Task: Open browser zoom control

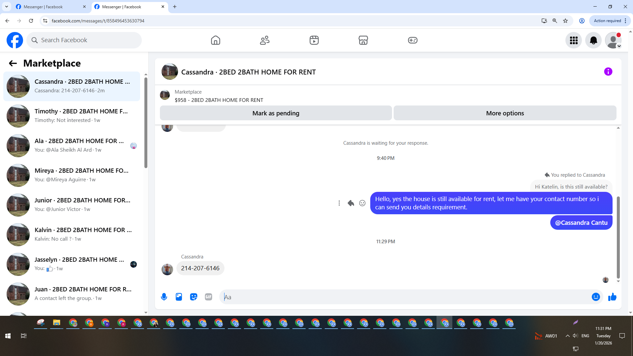Action: click(555, 21)
